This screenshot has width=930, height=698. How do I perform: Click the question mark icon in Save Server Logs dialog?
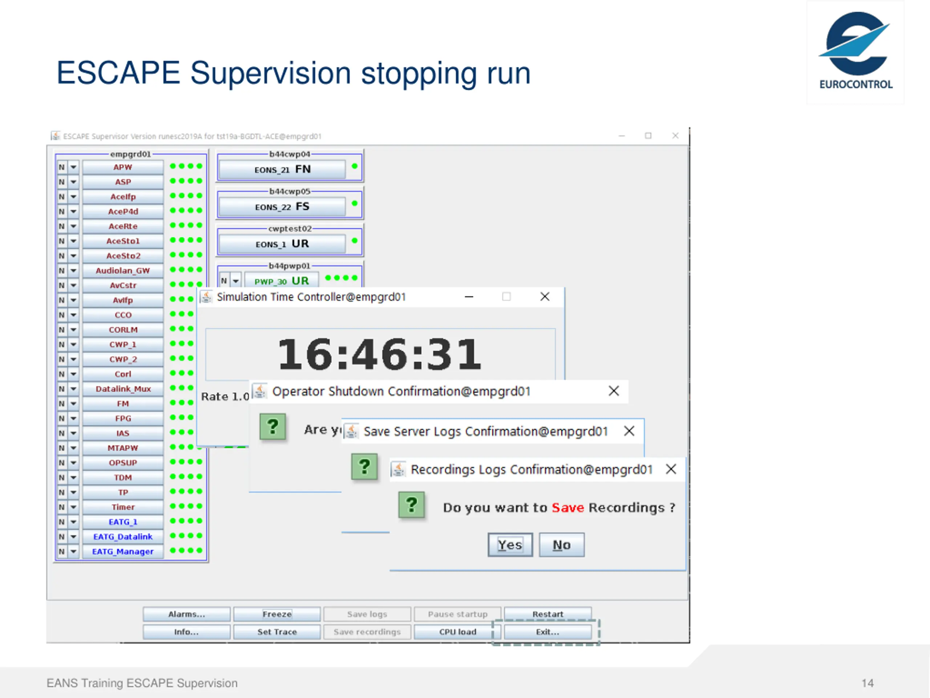(364, 466)
